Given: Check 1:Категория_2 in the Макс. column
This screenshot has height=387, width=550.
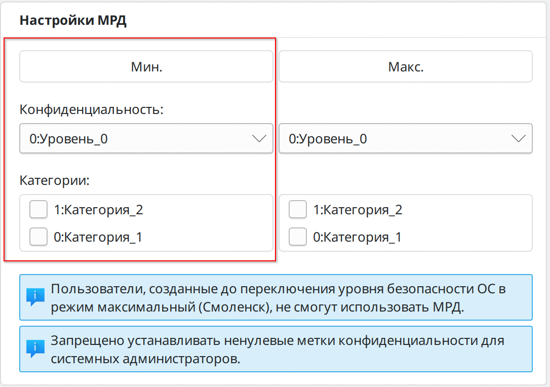Looking at the screenshot, I should click(298, 209).
